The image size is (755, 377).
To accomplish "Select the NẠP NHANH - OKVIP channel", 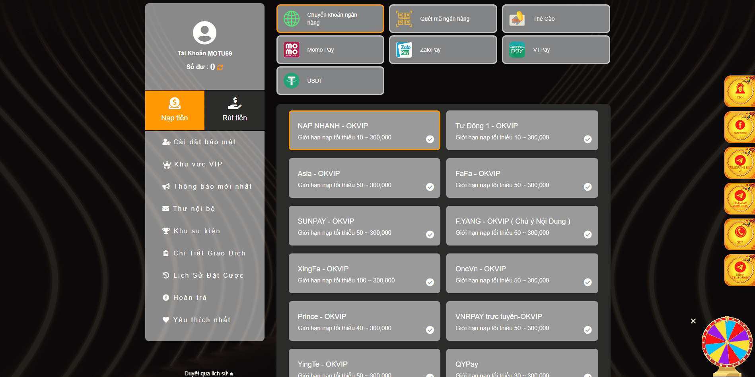I will [364, 130].
